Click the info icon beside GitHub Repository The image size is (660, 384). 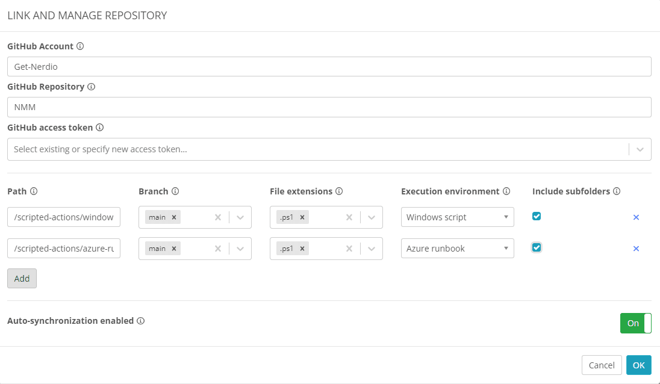point(91,87)
